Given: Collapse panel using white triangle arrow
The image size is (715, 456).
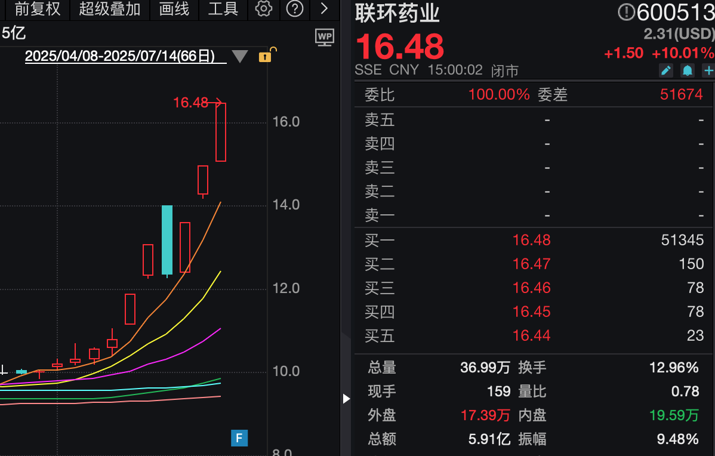Looking at the screenshot, I should coord(346,399).
